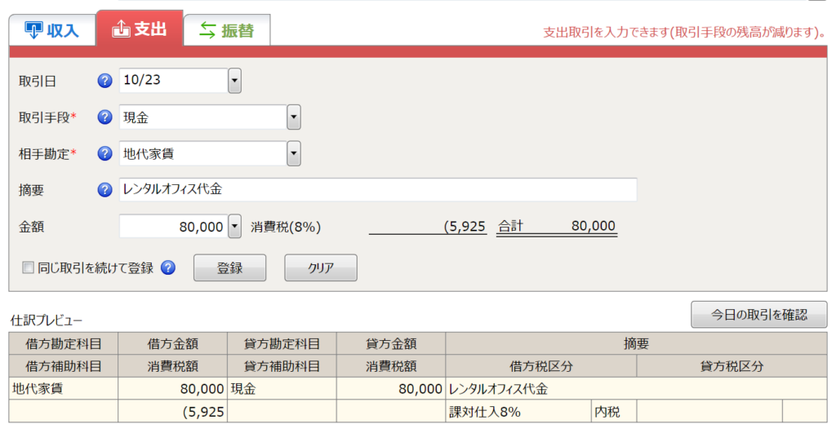Enable 同じ取引を続けて登録 checkbox
836x433 pixels.
[28, 267]
